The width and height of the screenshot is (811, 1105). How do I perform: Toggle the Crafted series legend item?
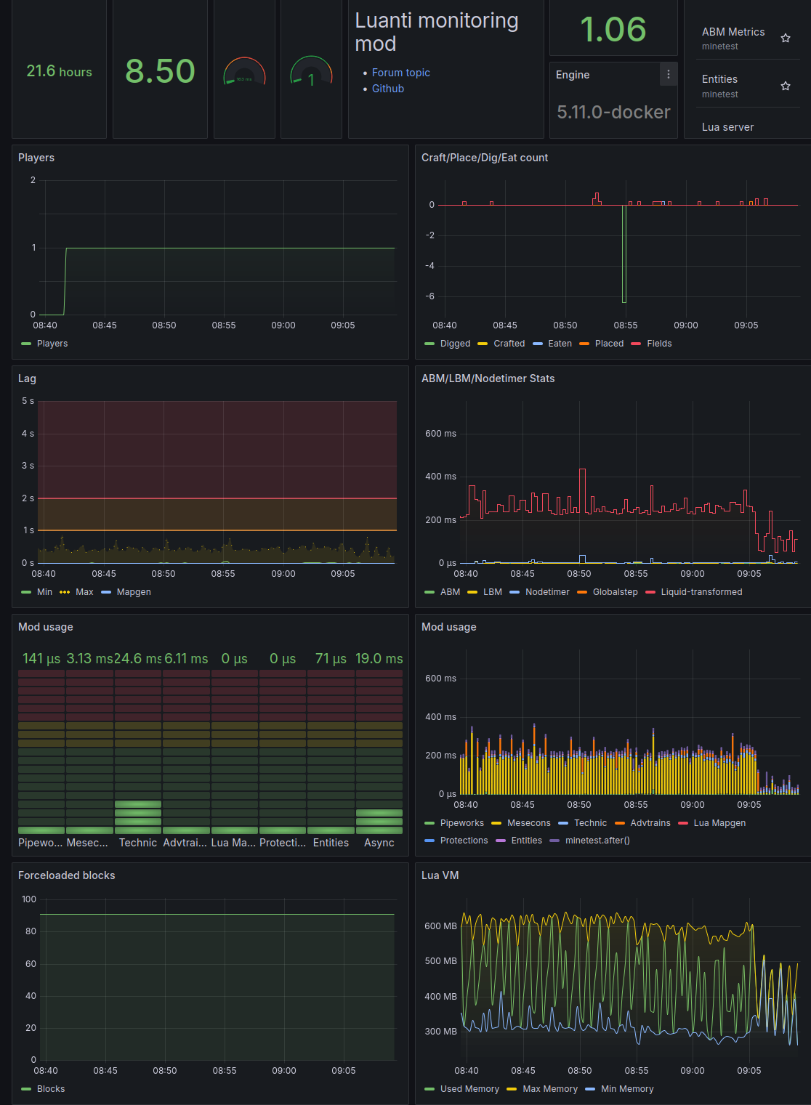coord(509,344)
